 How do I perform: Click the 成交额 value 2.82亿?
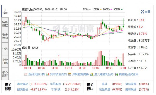click(x=143, y=47)
